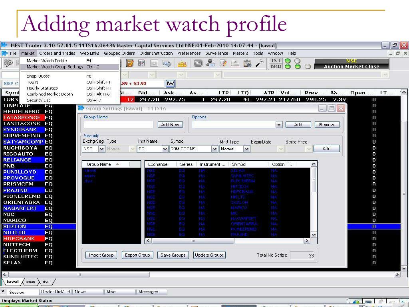Close the bottom message panel with X
This screenshot has height=307, width=409.
3,291
